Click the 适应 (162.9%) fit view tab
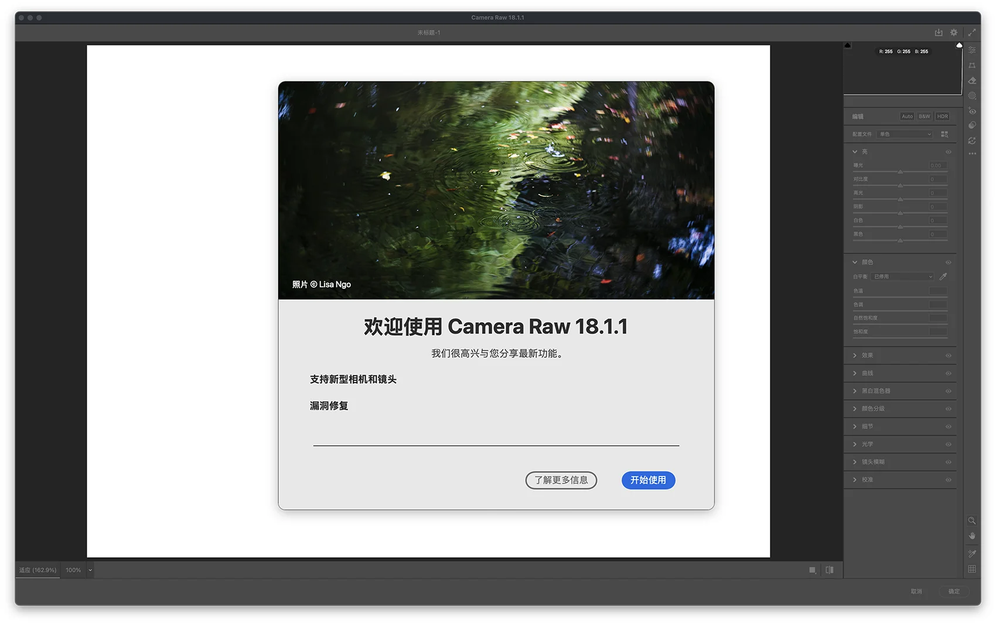Viewport: 996px width, 624px height. 37,570
